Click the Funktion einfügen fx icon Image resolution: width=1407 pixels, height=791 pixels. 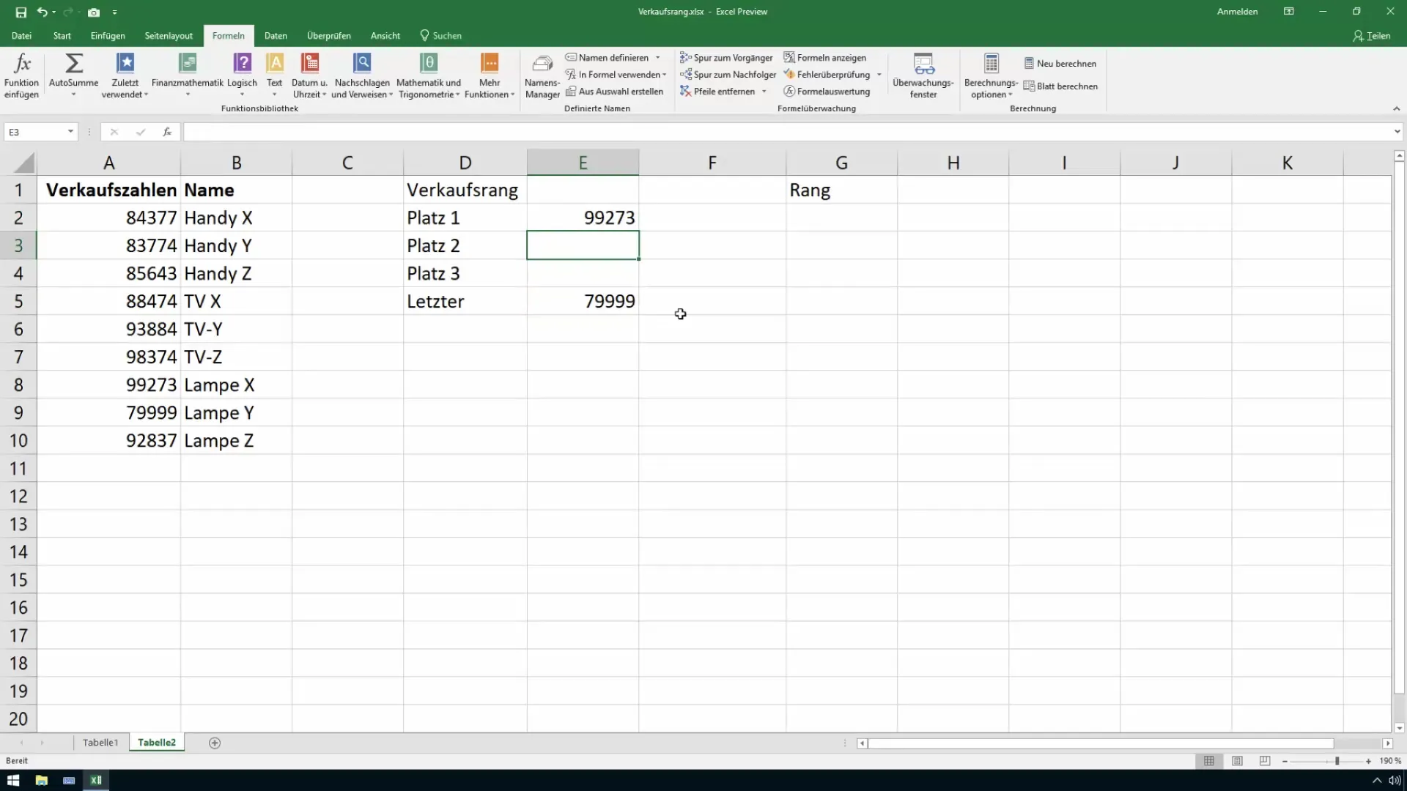pyautogui.click(x=22, y=64)
